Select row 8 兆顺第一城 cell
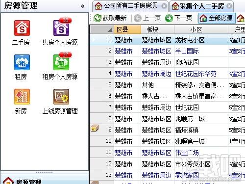The width and height of the screenshot is (245, 184). coord(201,119)
